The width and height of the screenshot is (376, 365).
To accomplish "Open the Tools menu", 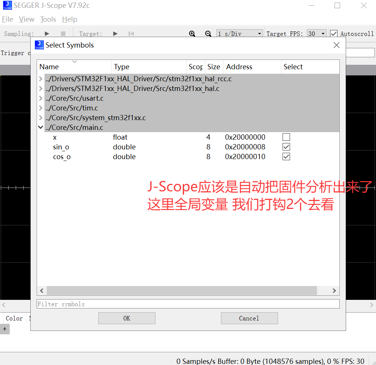I will [x=48, y=19].
